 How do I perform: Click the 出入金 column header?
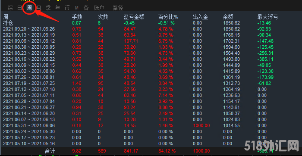pos(200,17)
